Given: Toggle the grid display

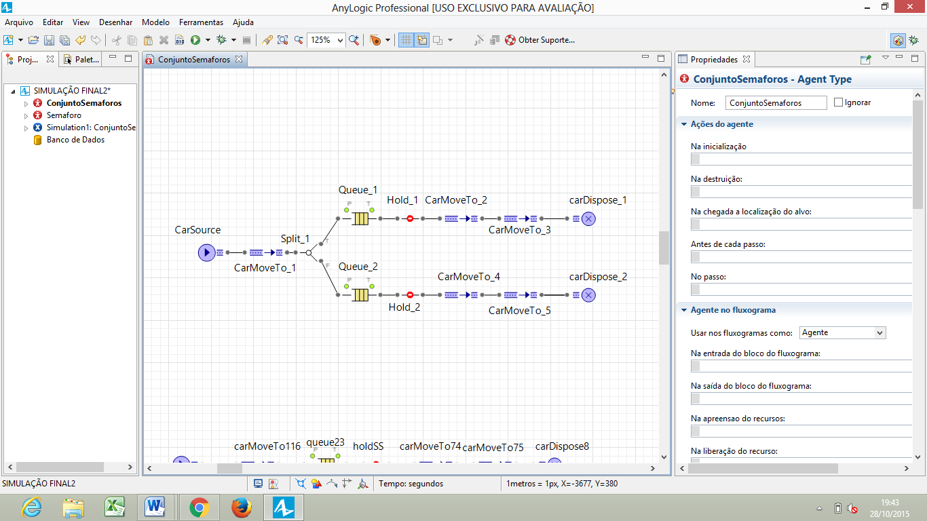Looking at the screenshot, I should [x=404, y=40].
